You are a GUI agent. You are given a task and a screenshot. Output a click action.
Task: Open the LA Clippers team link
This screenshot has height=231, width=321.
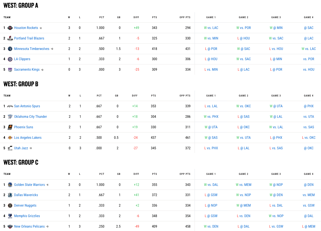(22, 59)
